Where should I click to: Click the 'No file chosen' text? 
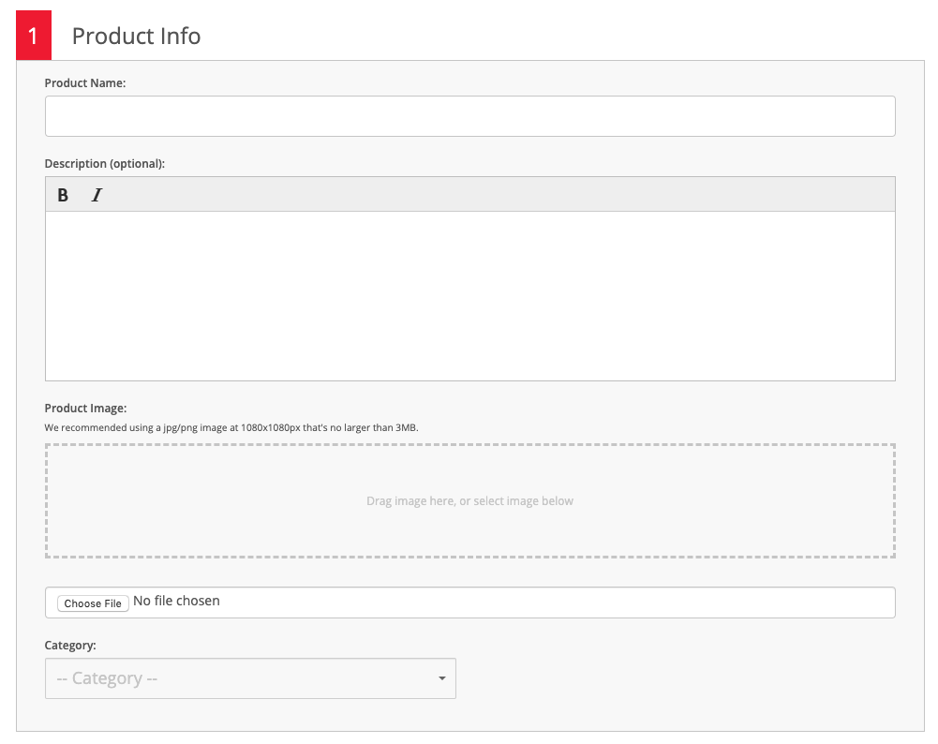coord(176,601)
